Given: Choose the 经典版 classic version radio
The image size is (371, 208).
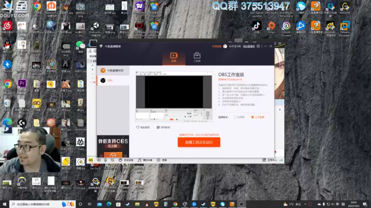Looking at the screenshot, I should tap(239, 117).
